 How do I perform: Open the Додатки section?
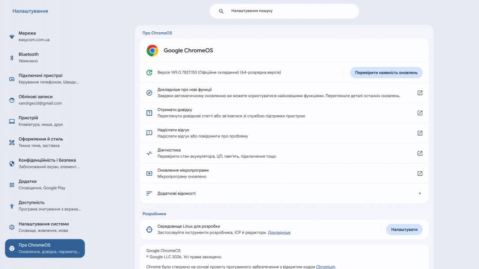(45, 185)
